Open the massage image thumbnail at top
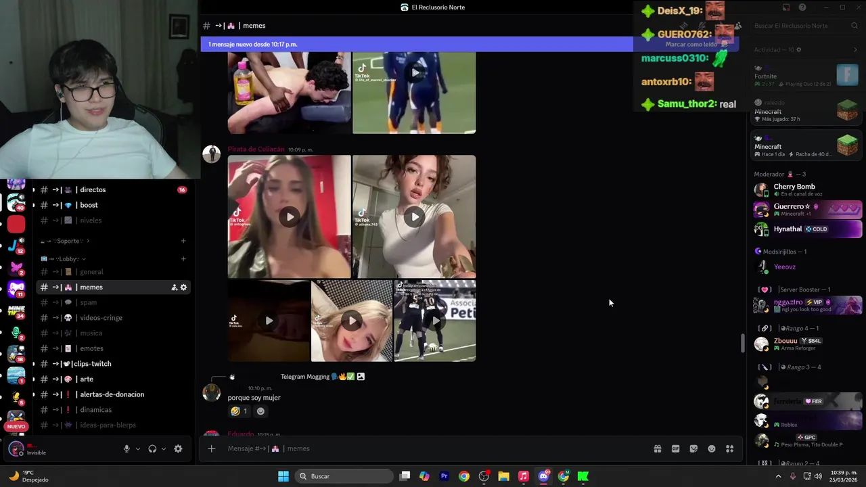This screenshot has width=866, height=487. coord(290,93)
